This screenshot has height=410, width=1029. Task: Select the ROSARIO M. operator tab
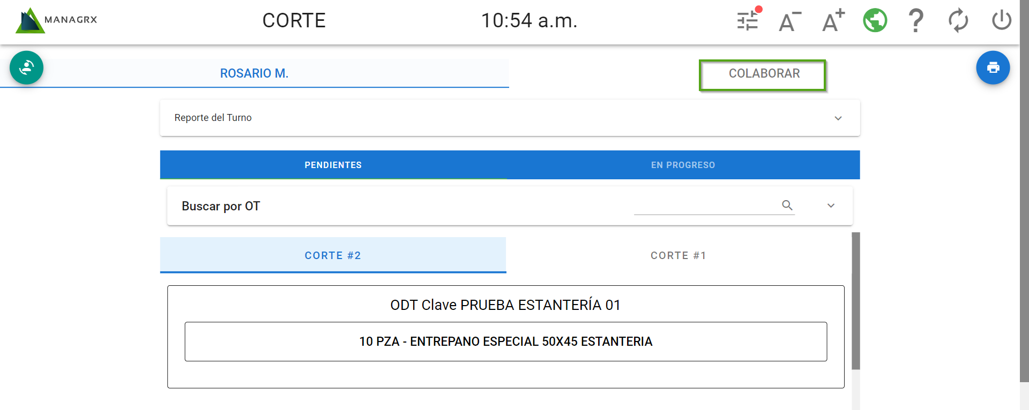click(254, 73)
